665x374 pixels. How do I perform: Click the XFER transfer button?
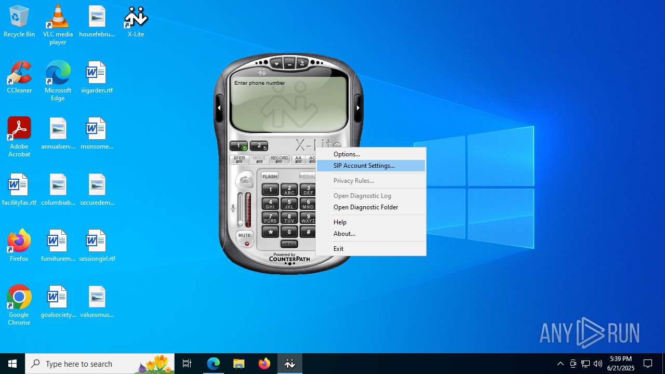239,159
